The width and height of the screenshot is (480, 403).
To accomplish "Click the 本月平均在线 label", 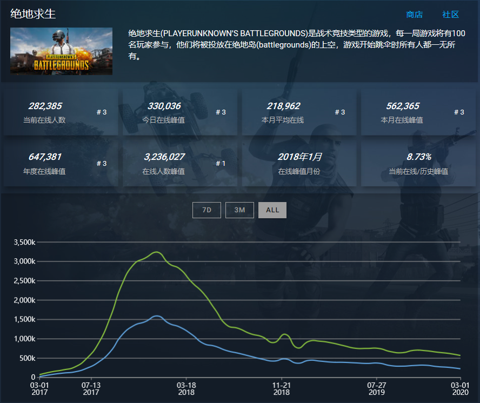I will [x=283, y=120].
